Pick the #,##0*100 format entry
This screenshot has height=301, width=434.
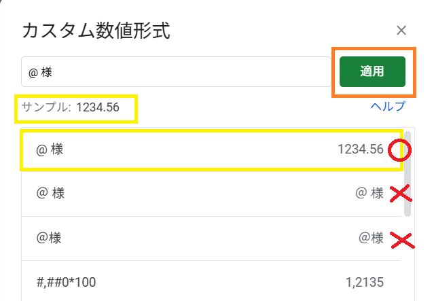coord(66,282)
